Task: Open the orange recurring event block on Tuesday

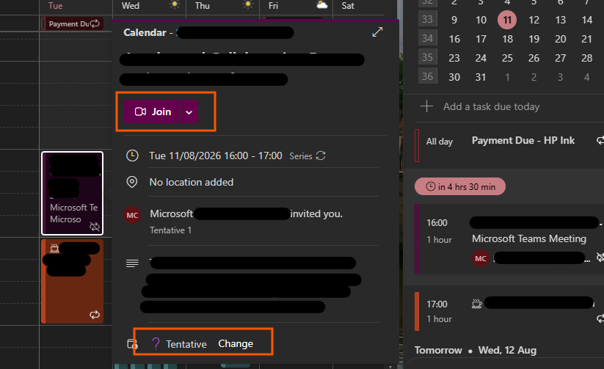Action: [x=73, y=281]
